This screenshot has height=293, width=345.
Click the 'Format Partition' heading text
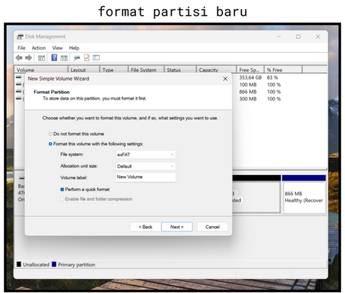[52, 92]
